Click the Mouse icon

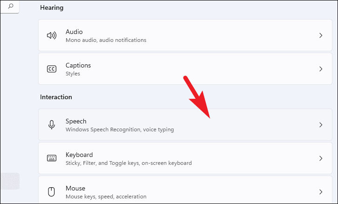click(52, 191)
